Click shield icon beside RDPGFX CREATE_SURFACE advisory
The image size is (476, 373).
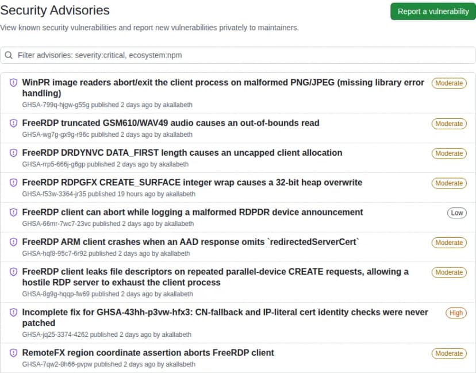(x=13, y=183)
